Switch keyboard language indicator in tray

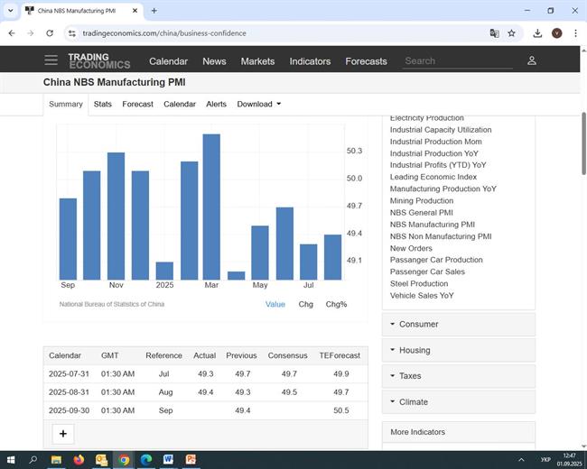pyautogui.click(x=545, y=460)
